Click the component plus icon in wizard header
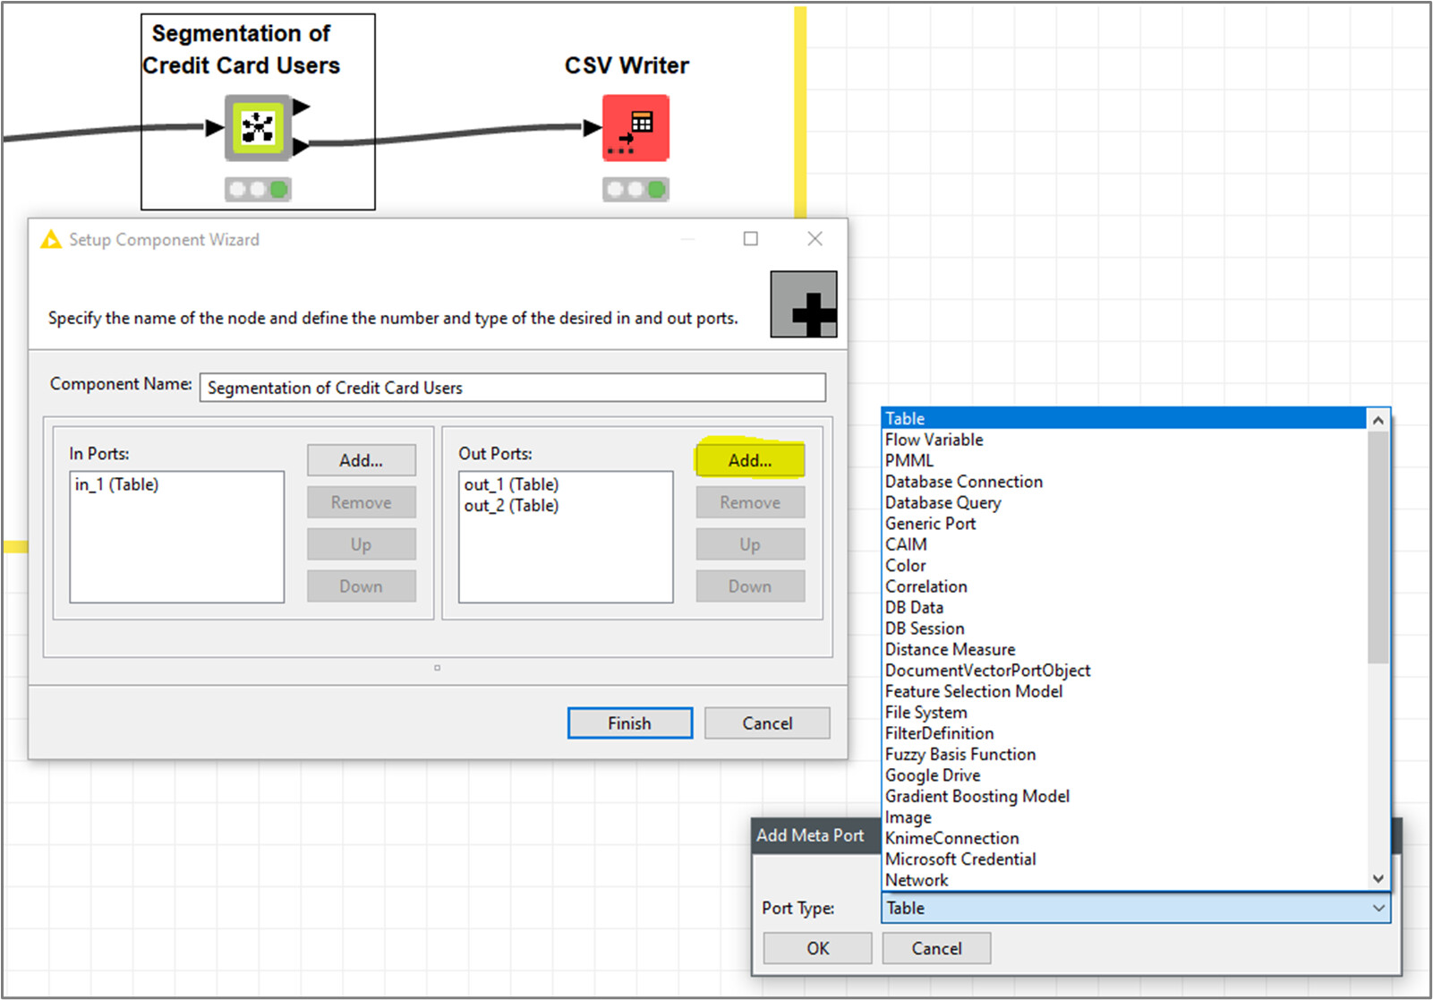 [x=804, y=304]
